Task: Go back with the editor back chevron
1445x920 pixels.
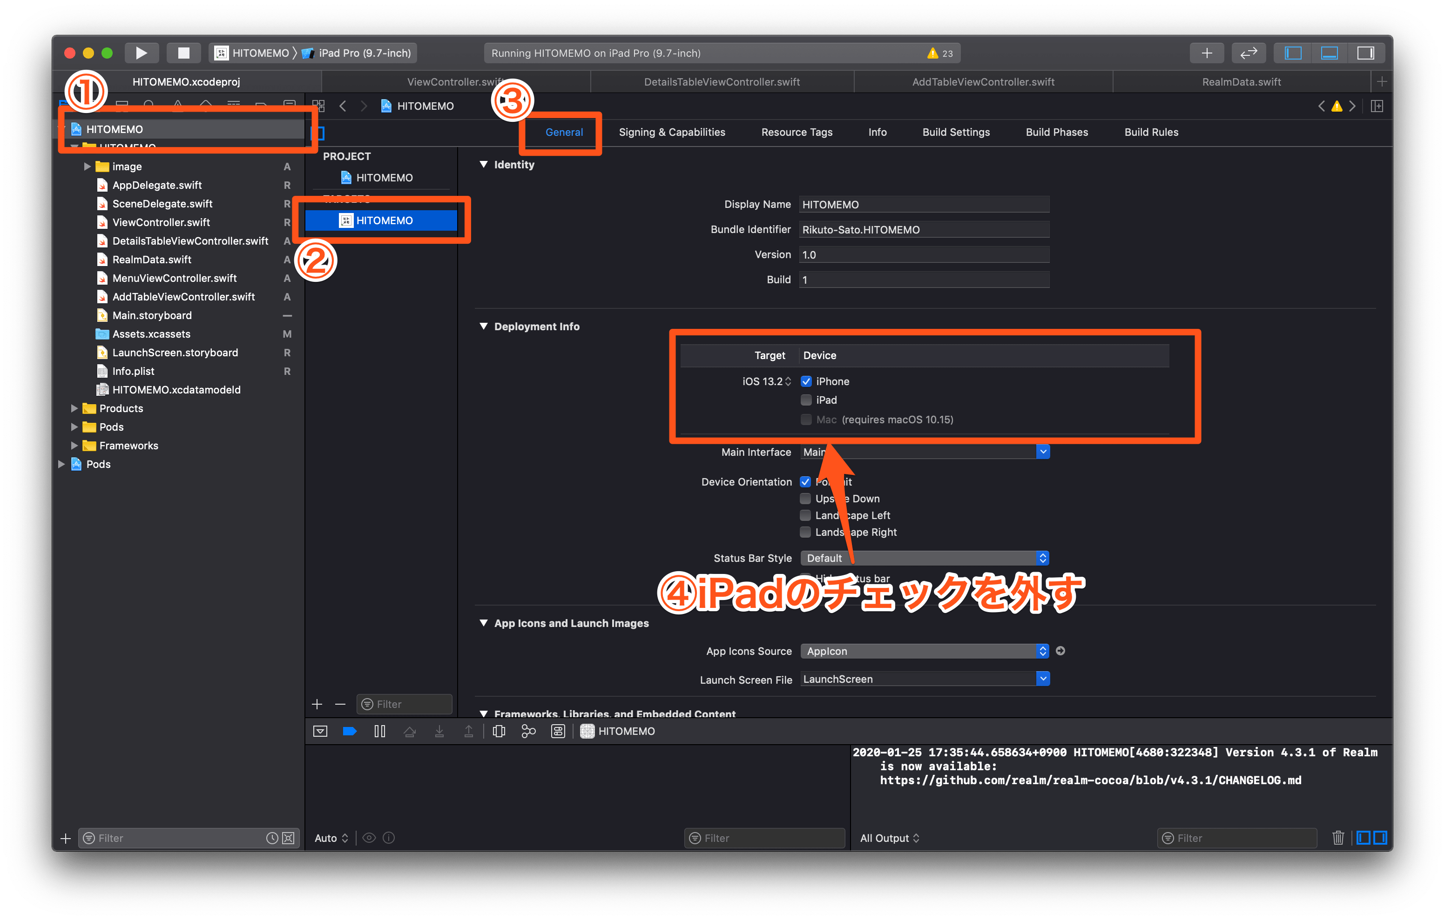Action: click(x=343, y=106)
